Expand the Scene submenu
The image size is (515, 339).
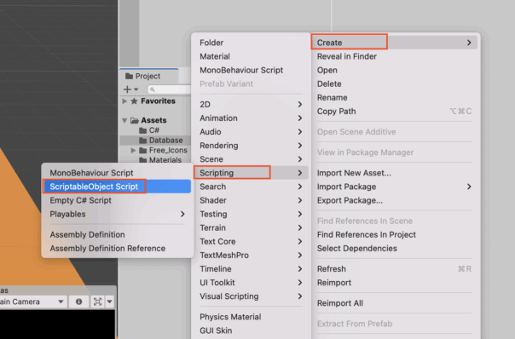[x=251, y=159]
